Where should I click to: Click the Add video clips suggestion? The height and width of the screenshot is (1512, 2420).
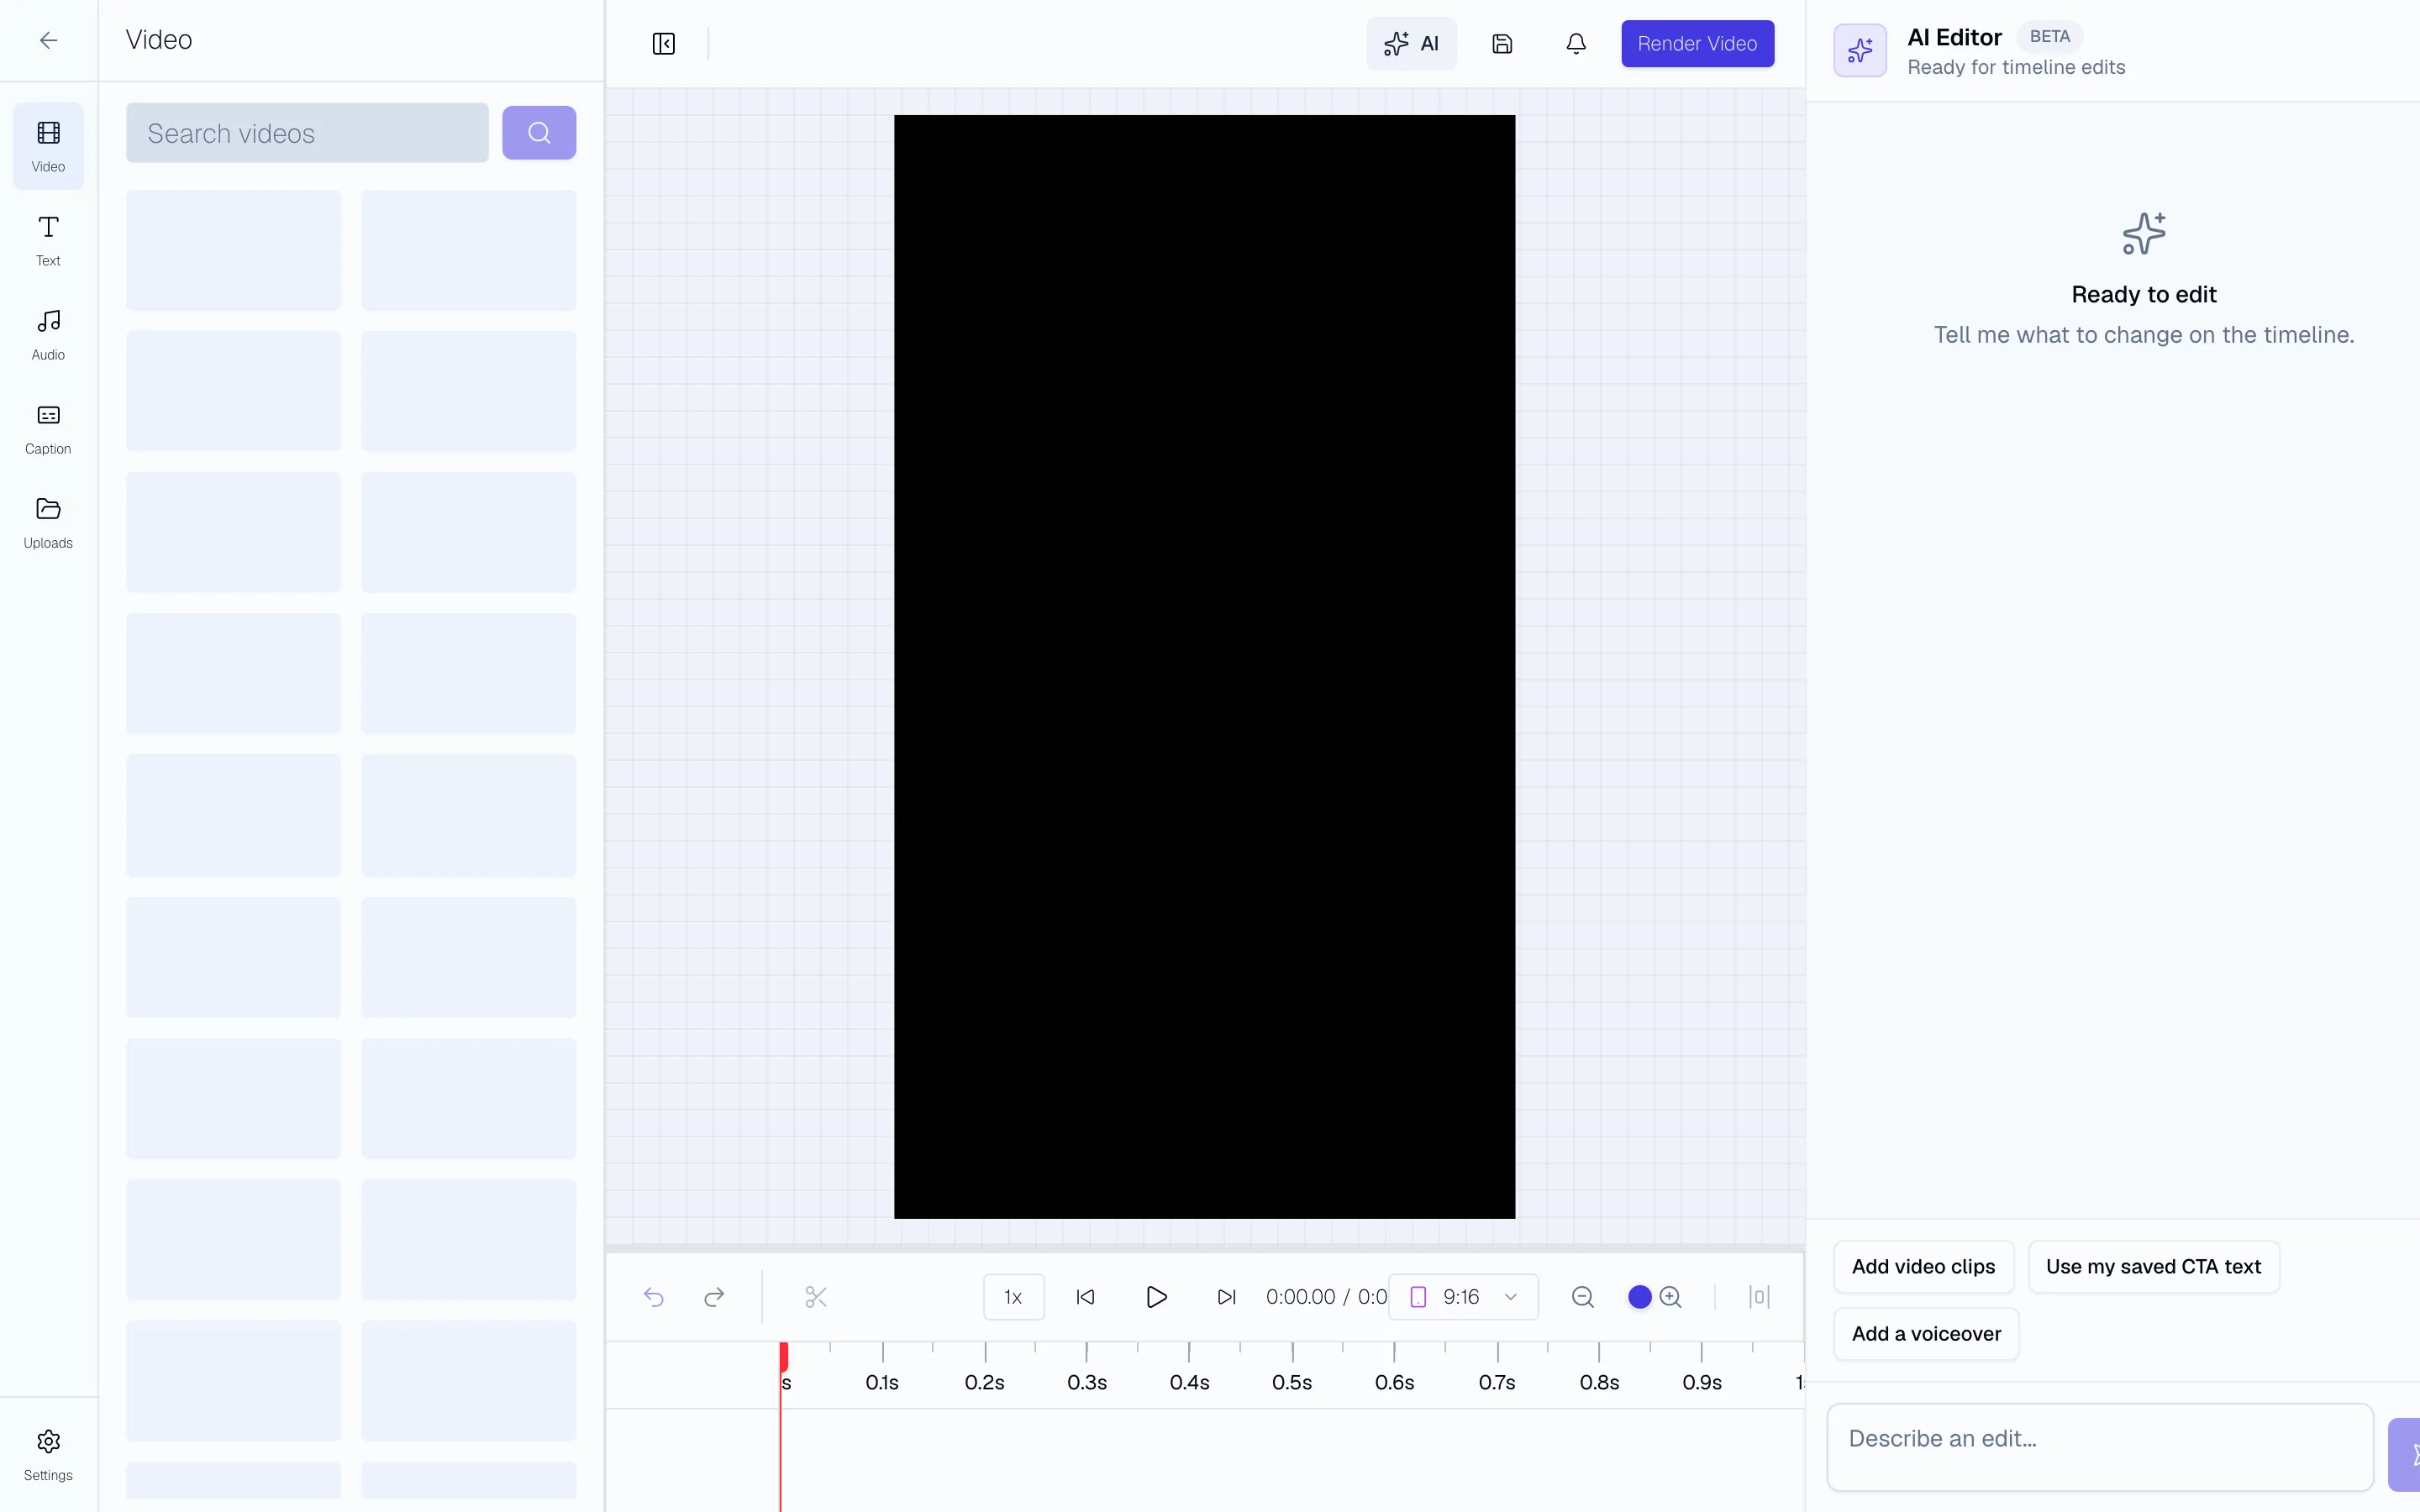pyautogui.click(x=1923, y=1267)
